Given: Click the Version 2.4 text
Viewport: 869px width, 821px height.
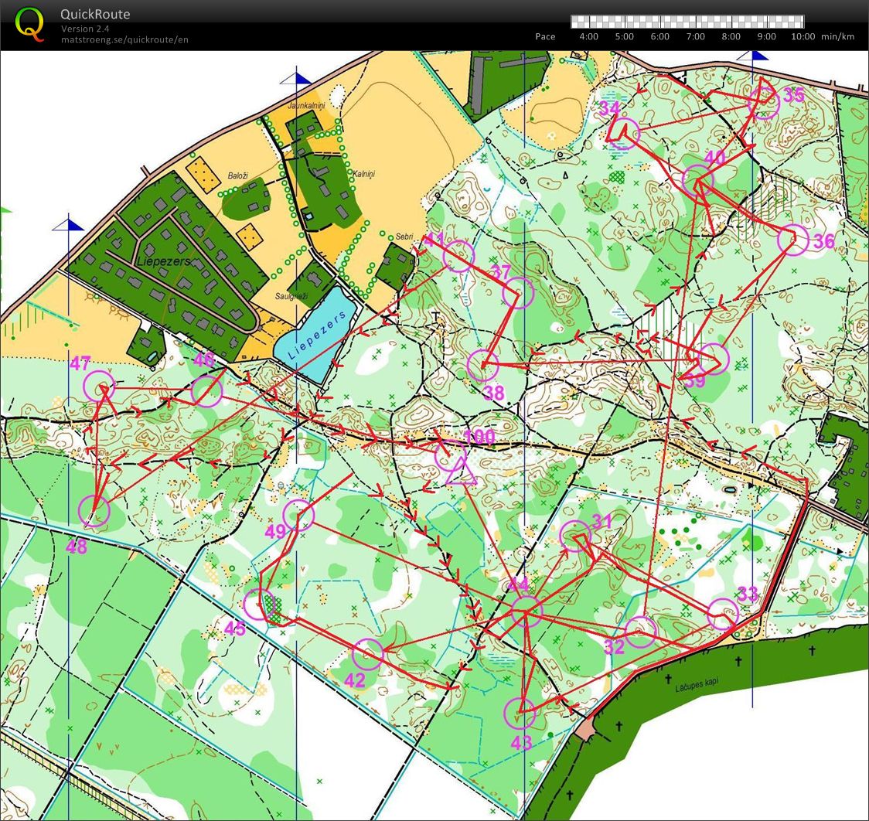Looking at the screenshot, I should click(85, 29).
